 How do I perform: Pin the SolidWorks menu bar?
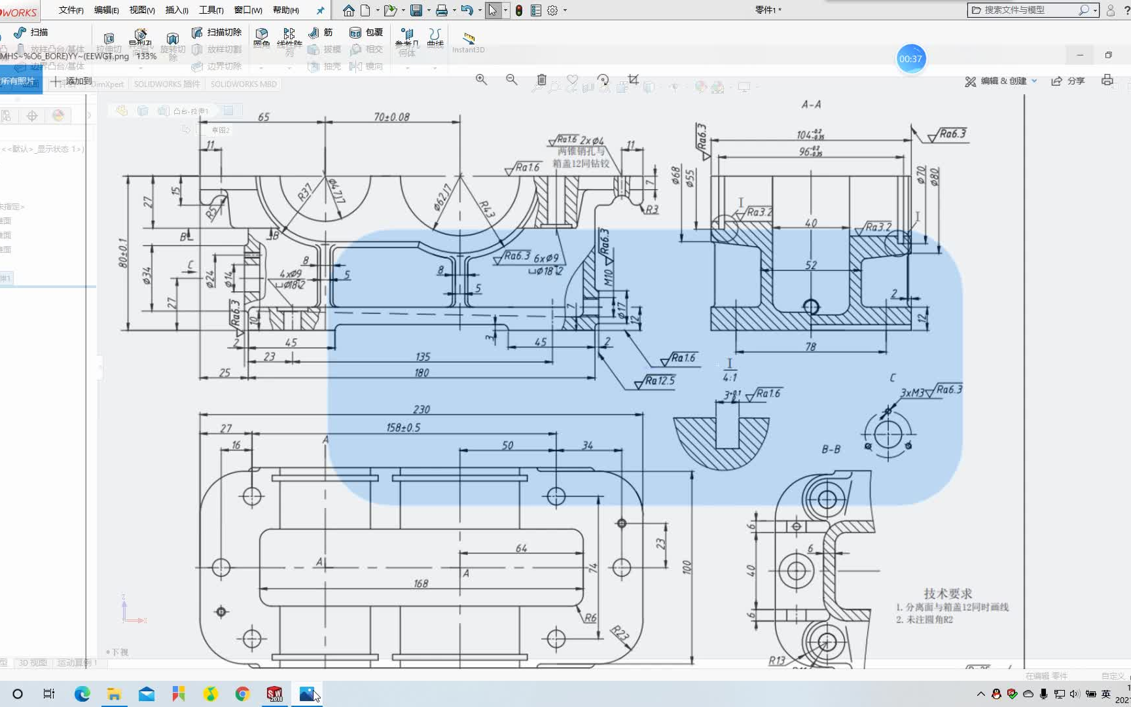pos(320,10)
